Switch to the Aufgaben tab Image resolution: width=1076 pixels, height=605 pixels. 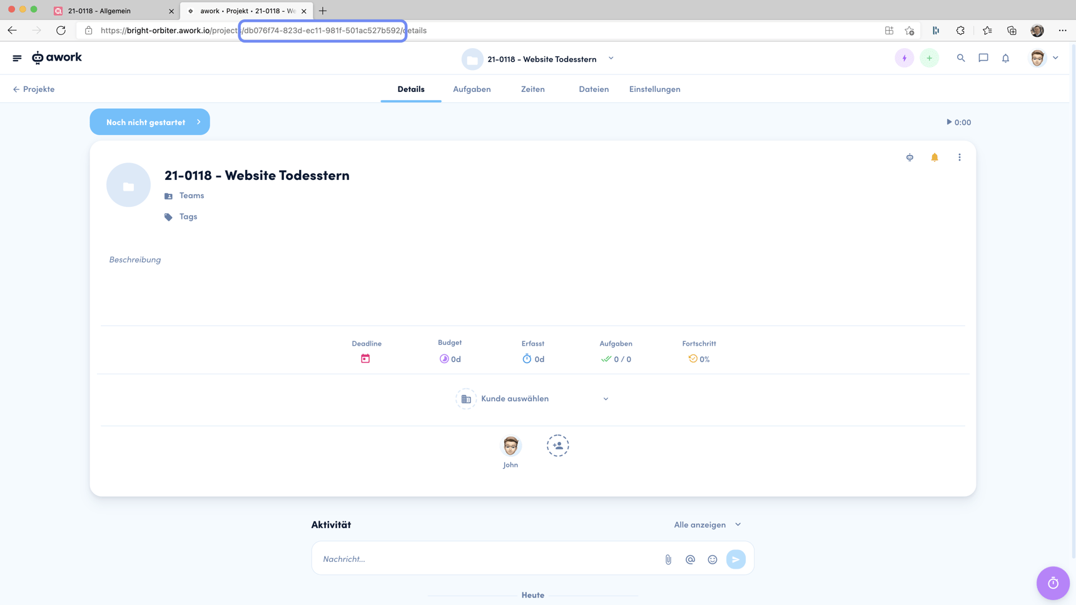coord(472,89)
